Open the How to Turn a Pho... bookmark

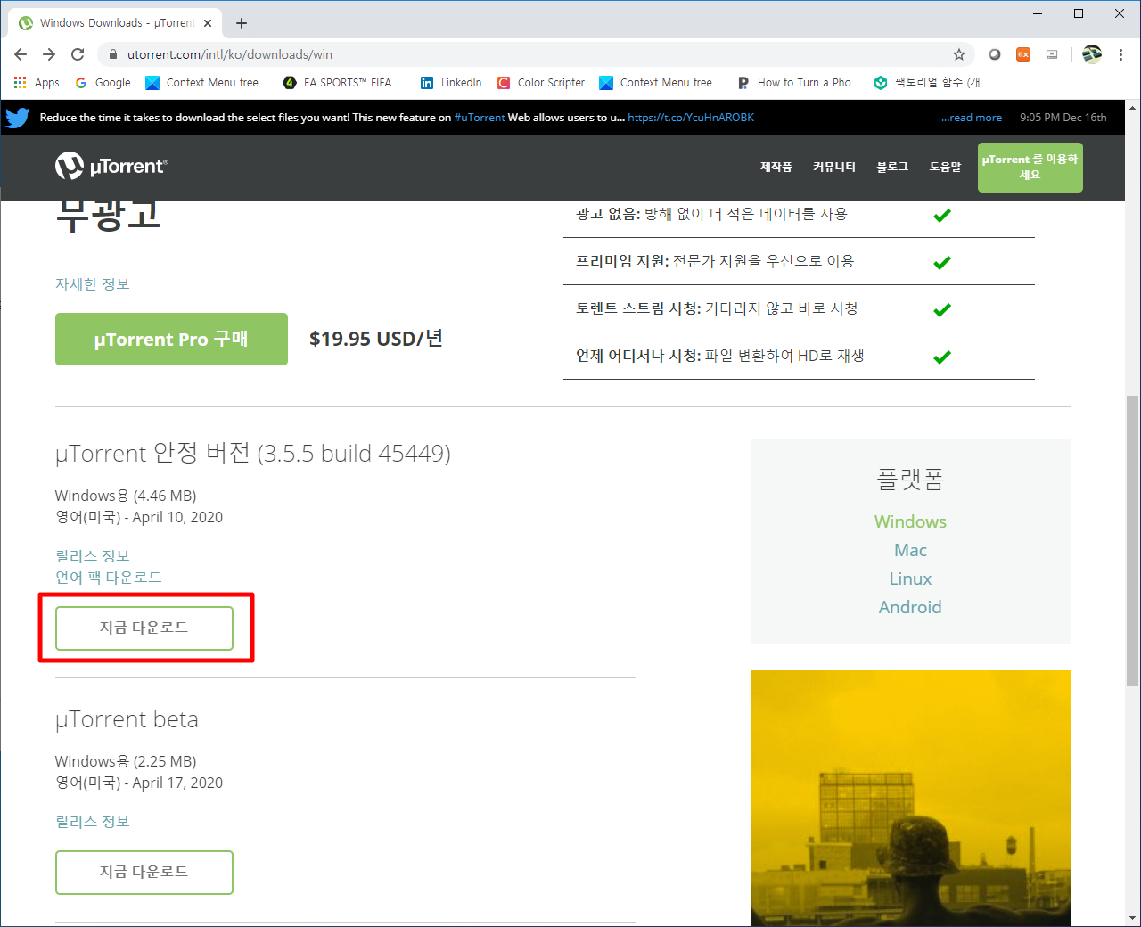pos(799,83)
